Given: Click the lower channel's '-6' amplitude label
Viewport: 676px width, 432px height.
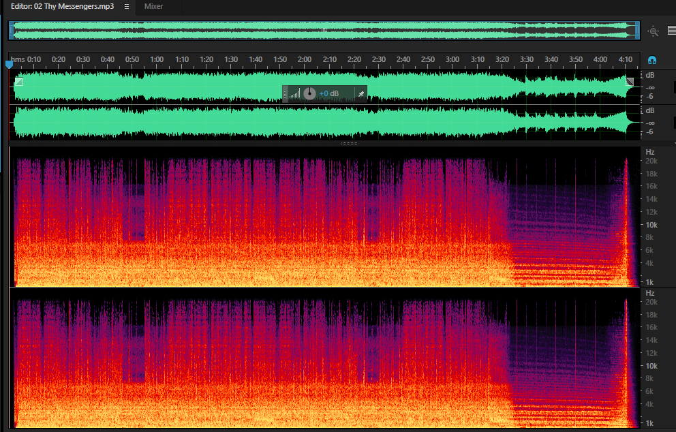Looking at the screenshot, I should pyautogui.click(x=649, y=132).
